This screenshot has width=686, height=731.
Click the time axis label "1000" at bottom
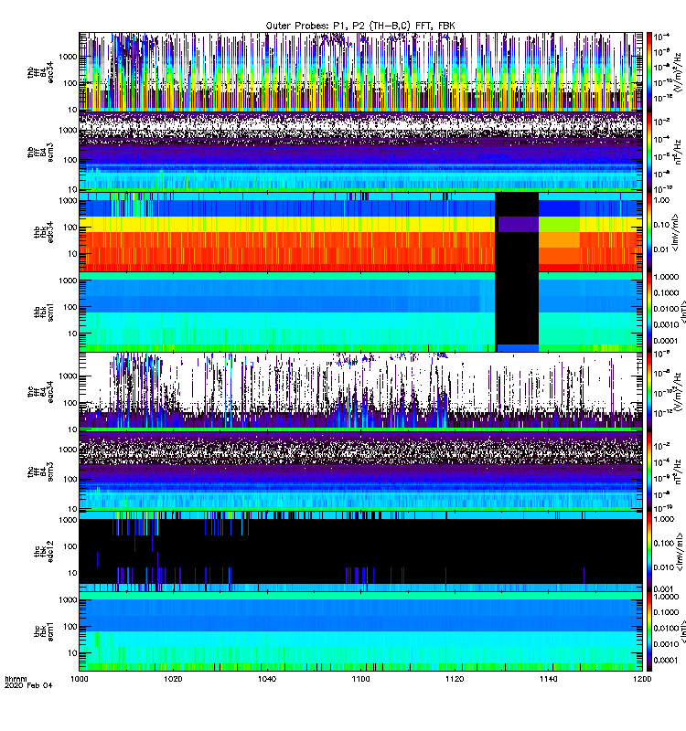coord(79,679)
